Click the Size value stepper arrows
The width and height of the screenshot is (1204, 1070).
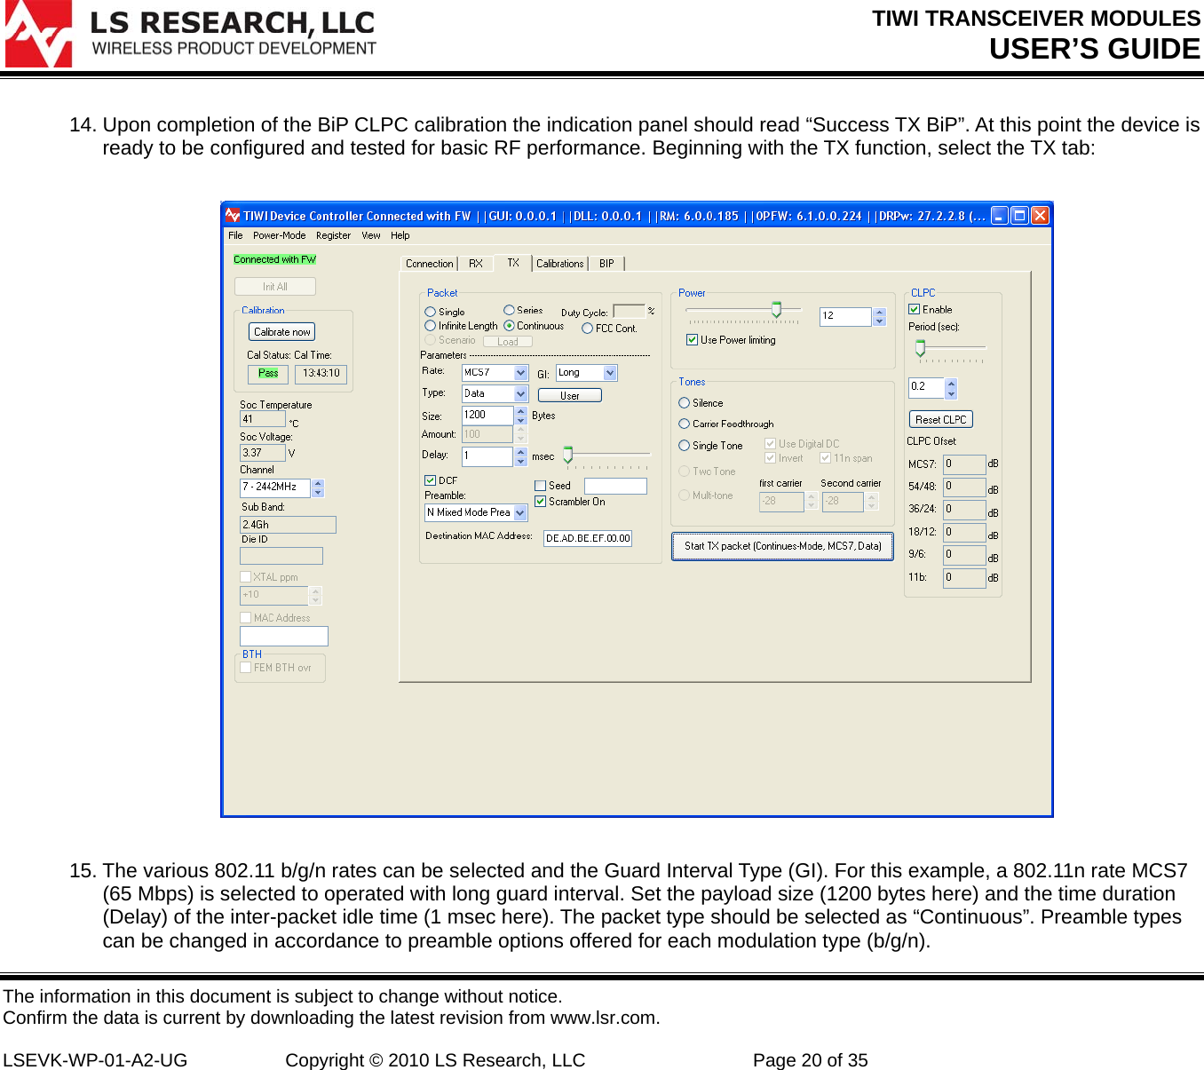click(x=521, y=415)
